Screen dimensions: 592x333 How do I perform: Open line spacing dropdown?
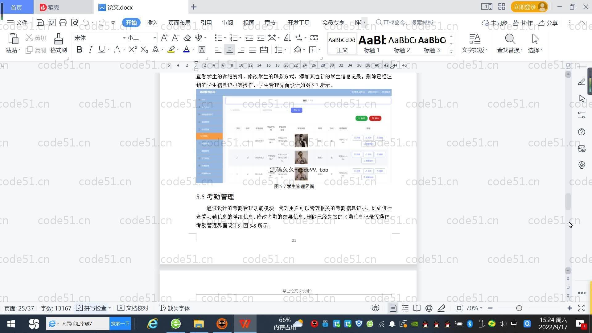285,50
